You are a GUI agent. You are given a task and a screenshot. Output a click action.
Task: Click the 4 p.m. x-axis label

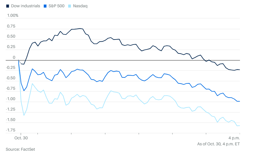(234, 138)
